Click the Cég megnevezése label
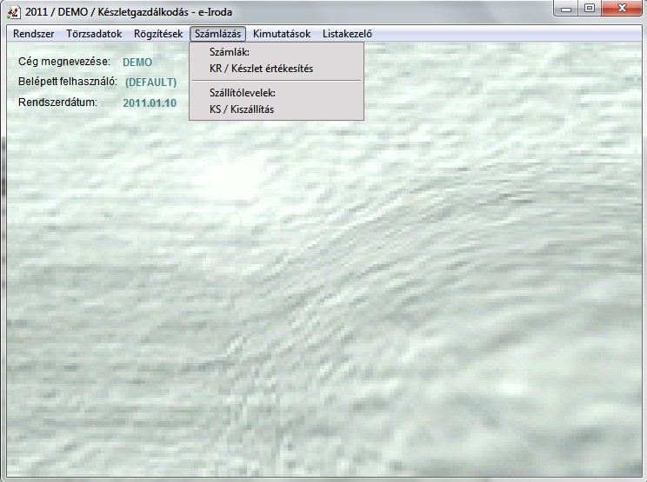The image size is (647, 482). [64, 62]
